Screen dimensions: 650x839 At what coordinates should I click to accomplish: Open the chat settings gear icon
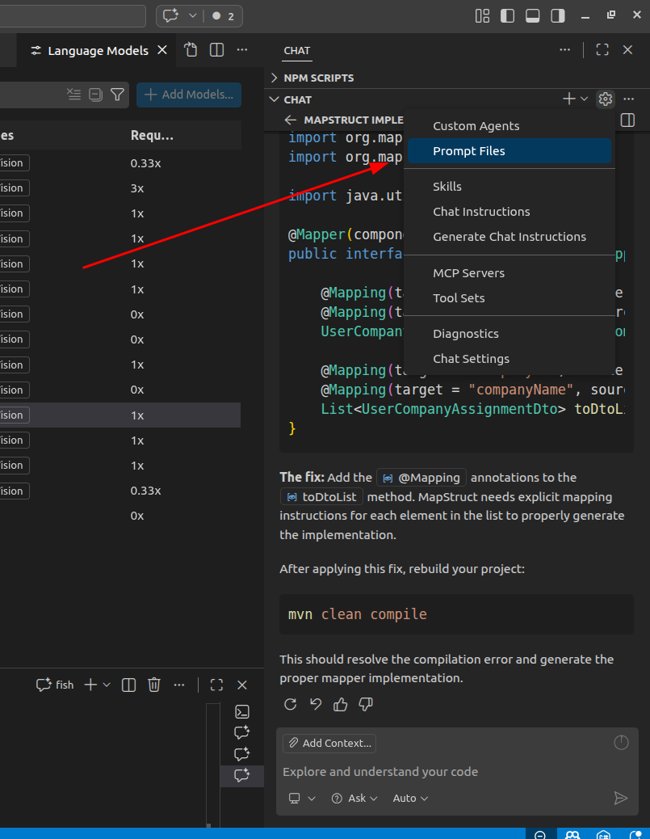tap(605, 99)
